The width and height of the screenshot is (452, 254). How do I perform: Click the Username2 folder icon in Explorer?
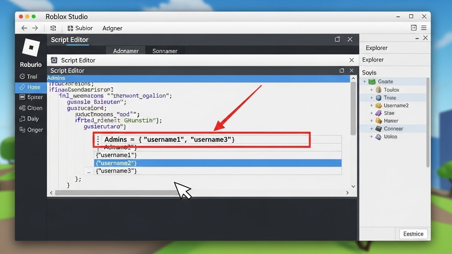click(x=378, y=106)
